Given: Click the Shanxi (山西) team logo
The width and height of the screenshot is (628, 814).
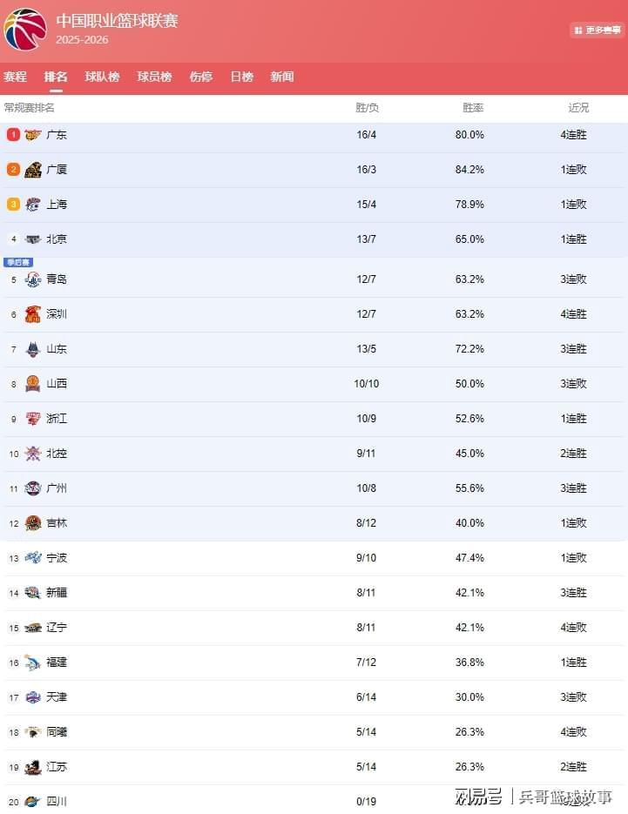Looking at the screenshot, I should click(33, 384).
